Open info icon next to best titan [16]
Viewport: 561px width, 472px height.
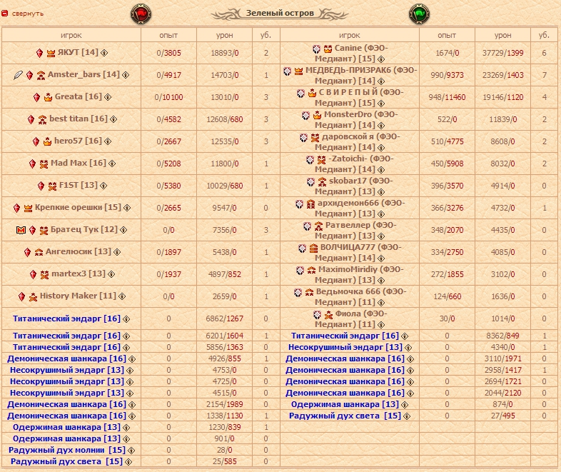click(x=113, y=119)
